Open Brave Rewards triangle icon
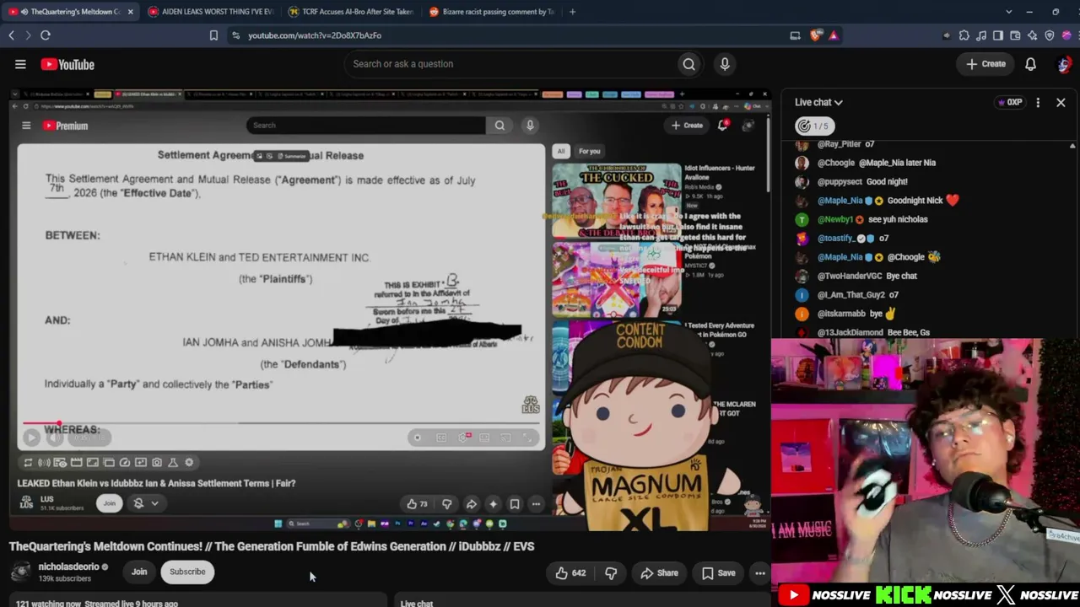 point(834,35)
